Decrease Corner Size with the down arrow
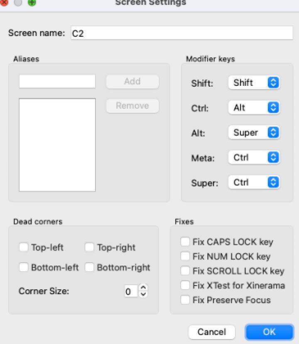299x344 pixels. point(143,294)
